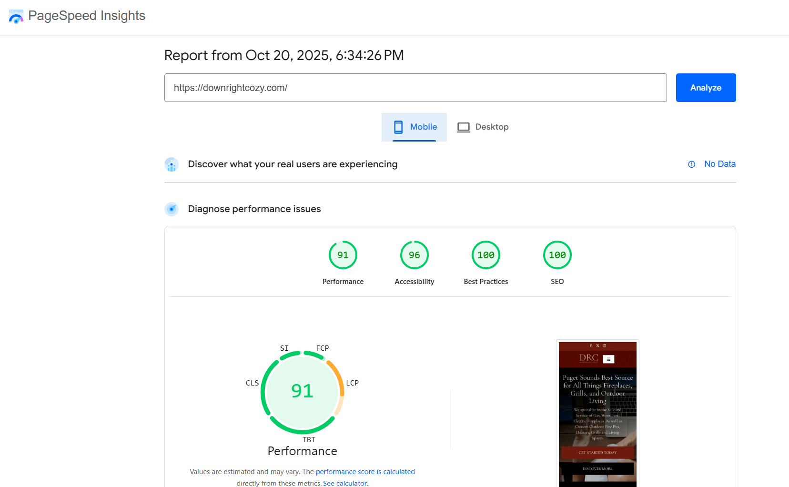Open the performance score is calculated link

click(x=365, y=472)
